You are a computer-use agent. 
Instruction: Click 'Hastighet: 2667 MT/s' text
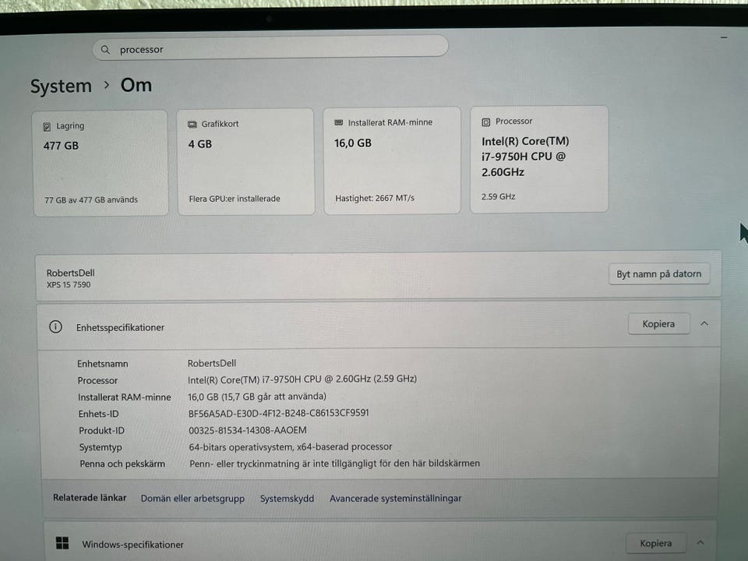point(375,198)
